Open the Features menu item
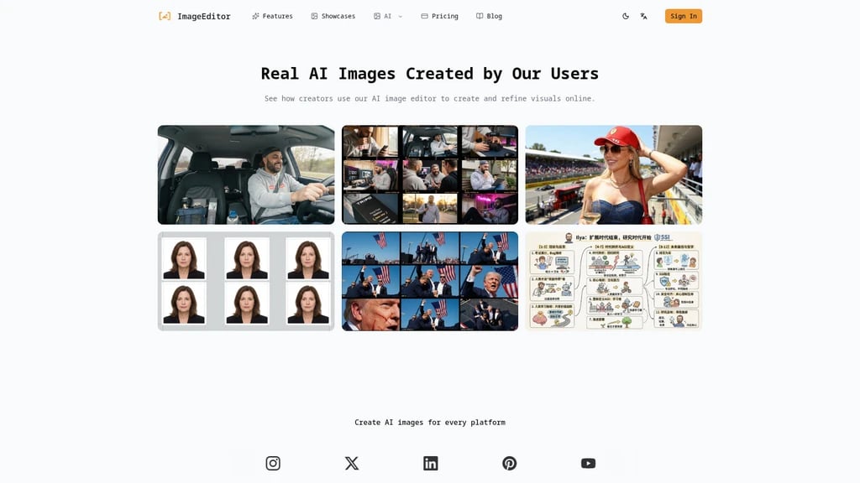The image size is (860, 483). pos(272,16)
